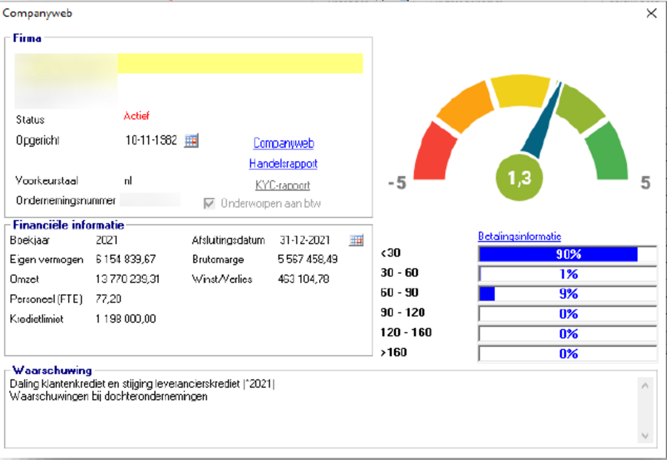Click the warning text about dochterondernemingen
The height and width of the screenshot is (460, 667).
[109, 397]
